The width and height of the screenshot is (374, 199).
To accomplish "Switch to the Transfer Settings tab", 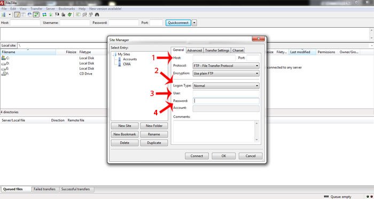I will point(217,51).
